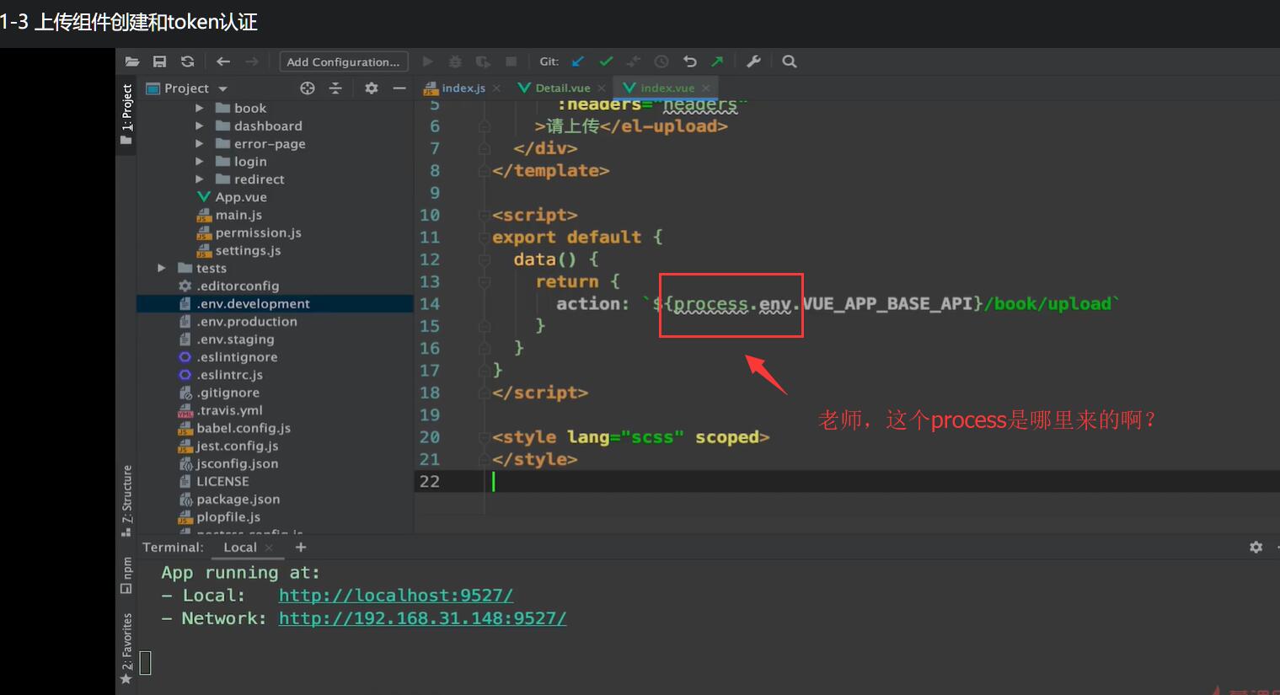Close the index.vue tab

click(706, 88)
